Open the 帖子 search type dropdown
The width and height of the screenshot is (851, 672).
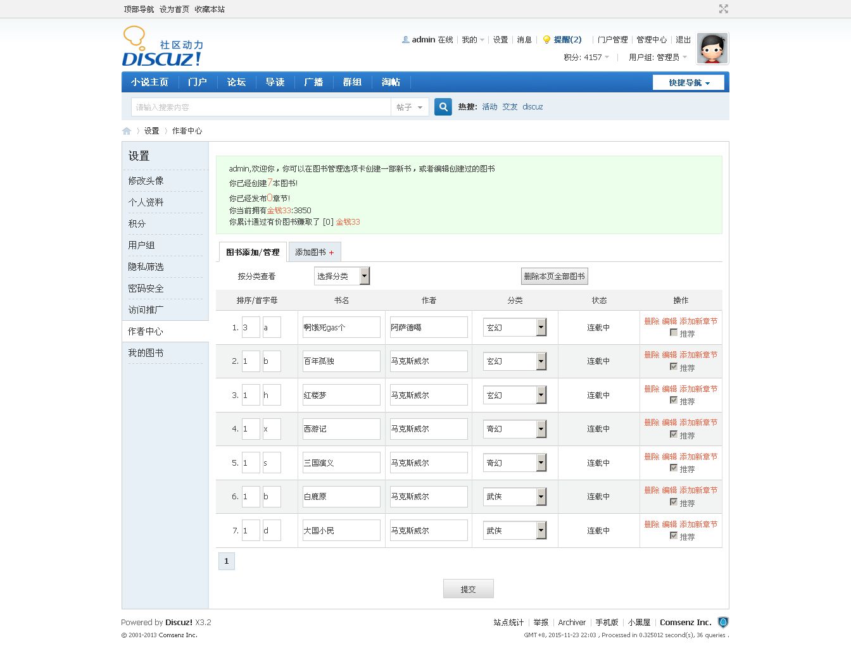click(410, 107)
